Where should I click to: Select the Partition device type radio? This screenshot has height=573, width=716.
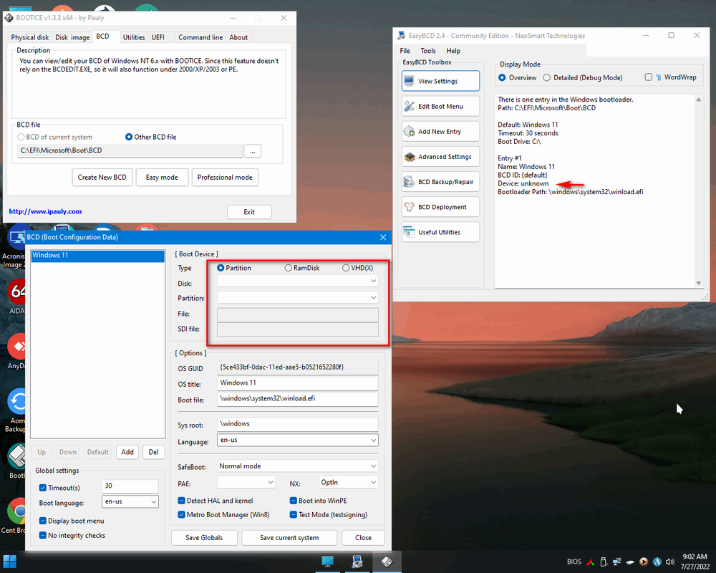point(221,268)
